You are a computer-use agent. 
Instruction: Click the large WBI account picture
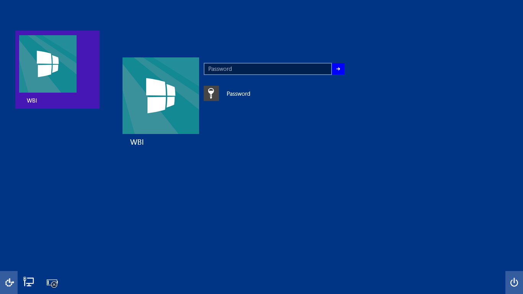point(161,96)
